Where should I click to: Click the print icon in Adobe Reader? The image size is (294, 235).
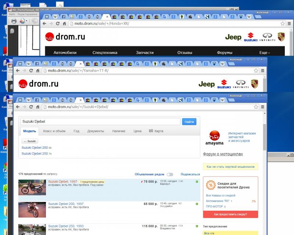(x=14, y=21)
